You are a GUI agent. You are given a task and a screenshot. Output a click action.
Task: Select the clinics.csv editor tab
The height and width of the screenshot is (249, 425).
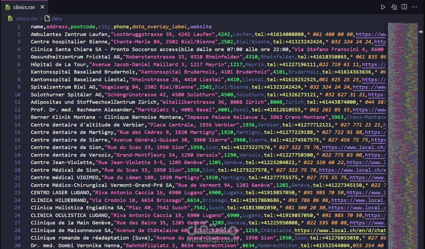pos(25,7)
